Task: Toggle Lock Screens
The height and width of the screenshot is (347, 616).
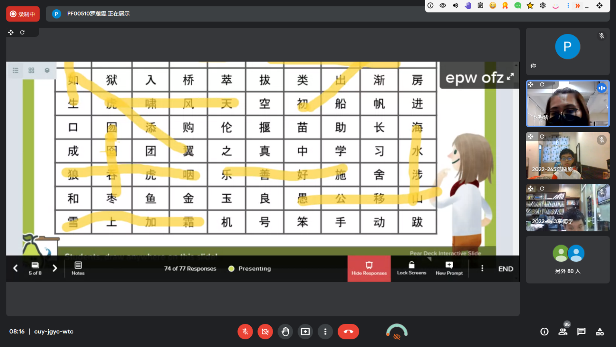Action: coord(411,268)
